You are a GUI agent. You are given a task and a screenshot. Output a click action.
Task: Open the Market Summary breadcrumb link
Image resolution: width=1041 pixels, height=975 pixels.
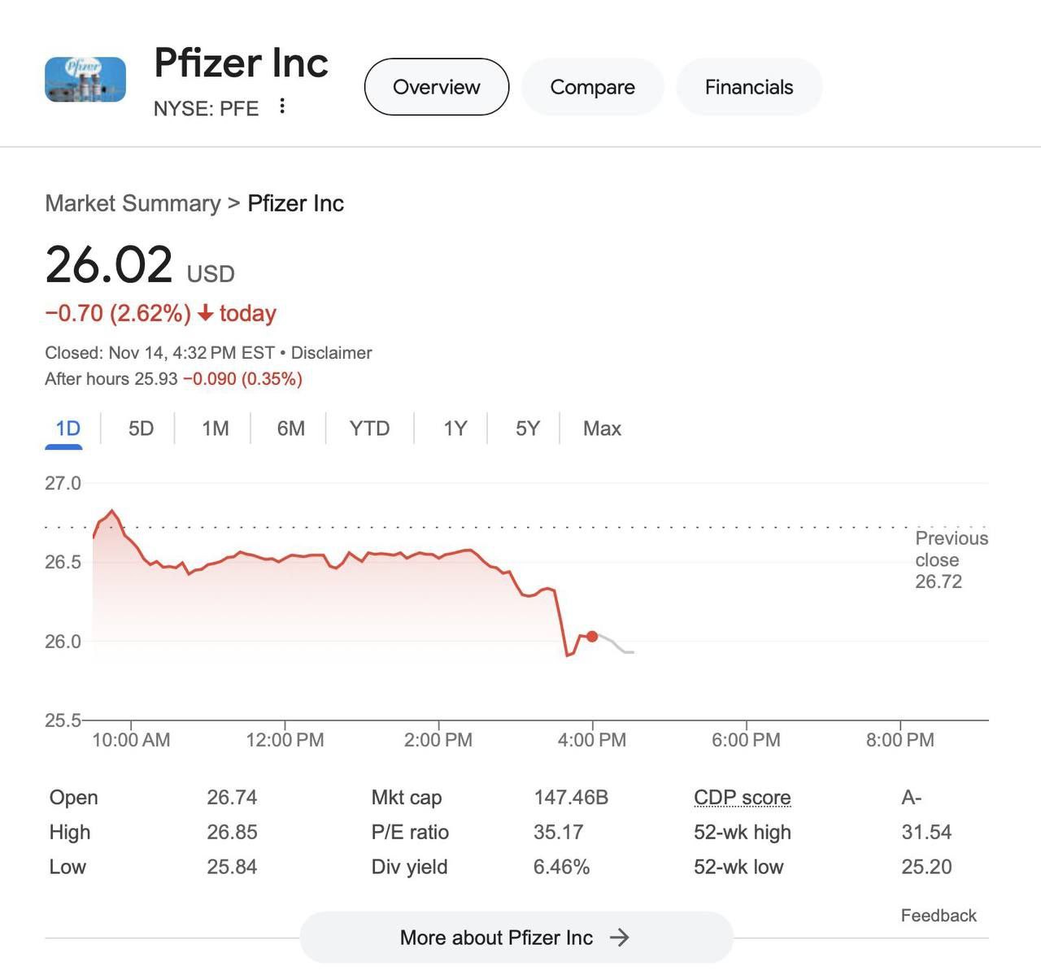pos(133,203)
